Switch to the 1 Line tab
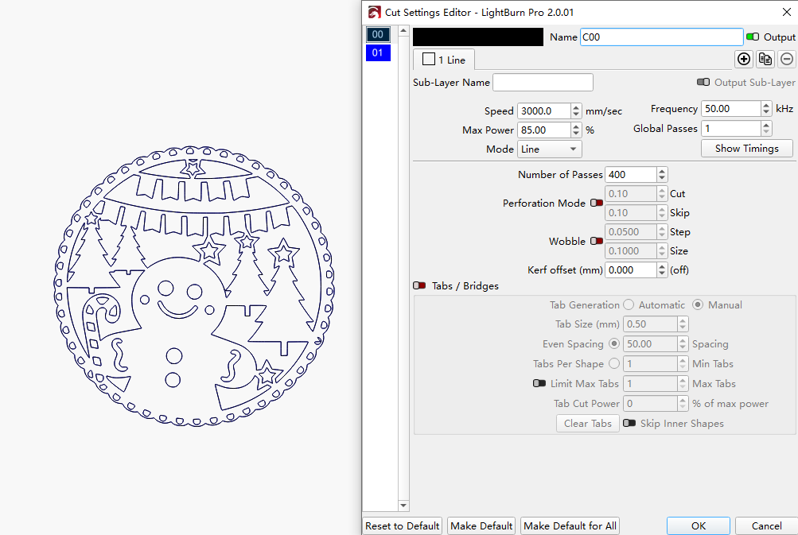798x535 pixels. pos(443,59)
